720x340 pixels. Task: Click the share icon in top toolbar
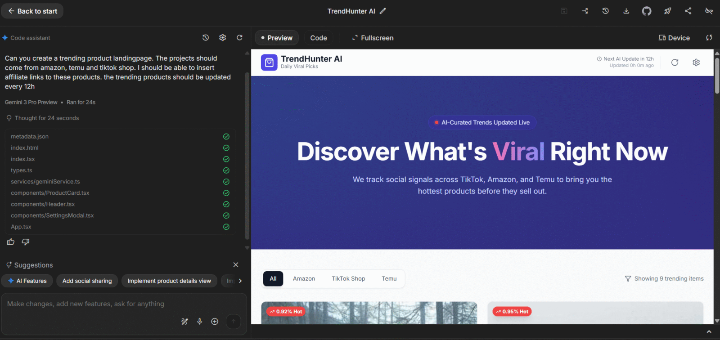click(x=688, y=11)
